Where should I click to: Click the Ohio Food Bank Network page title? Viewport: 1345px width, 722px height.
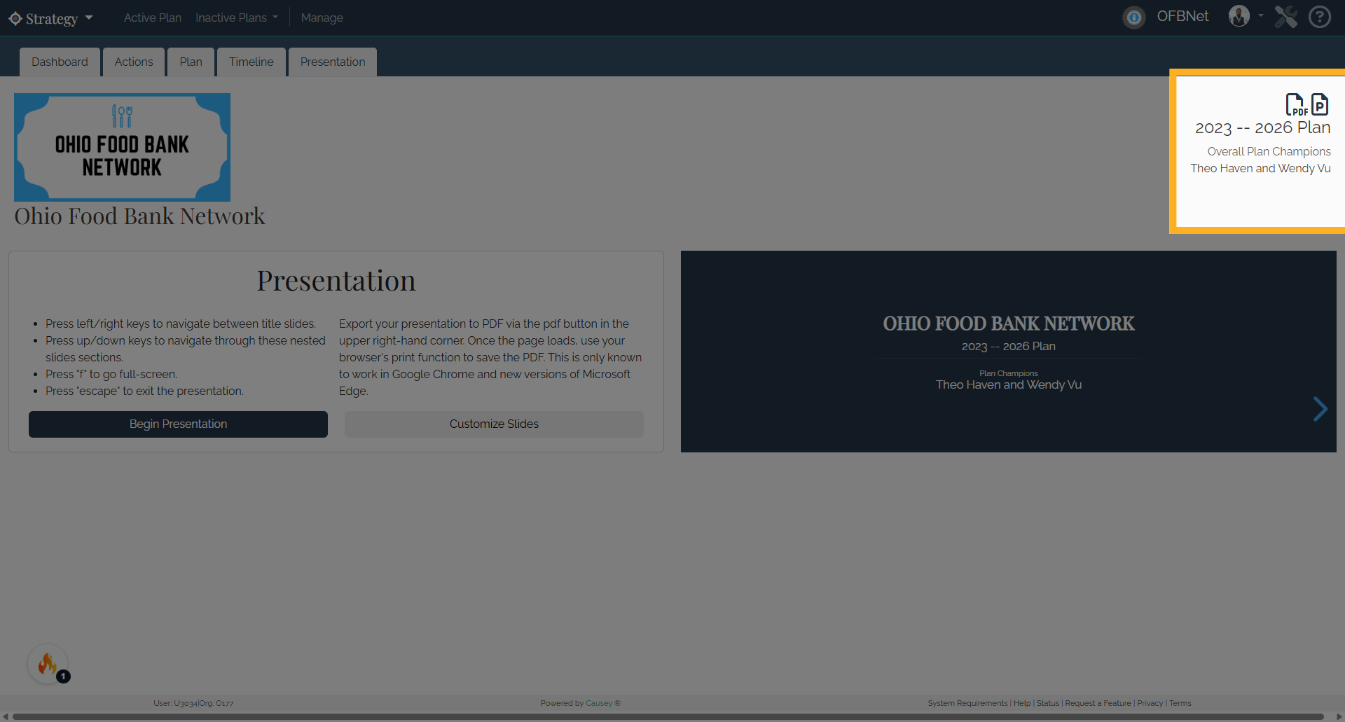139,216
